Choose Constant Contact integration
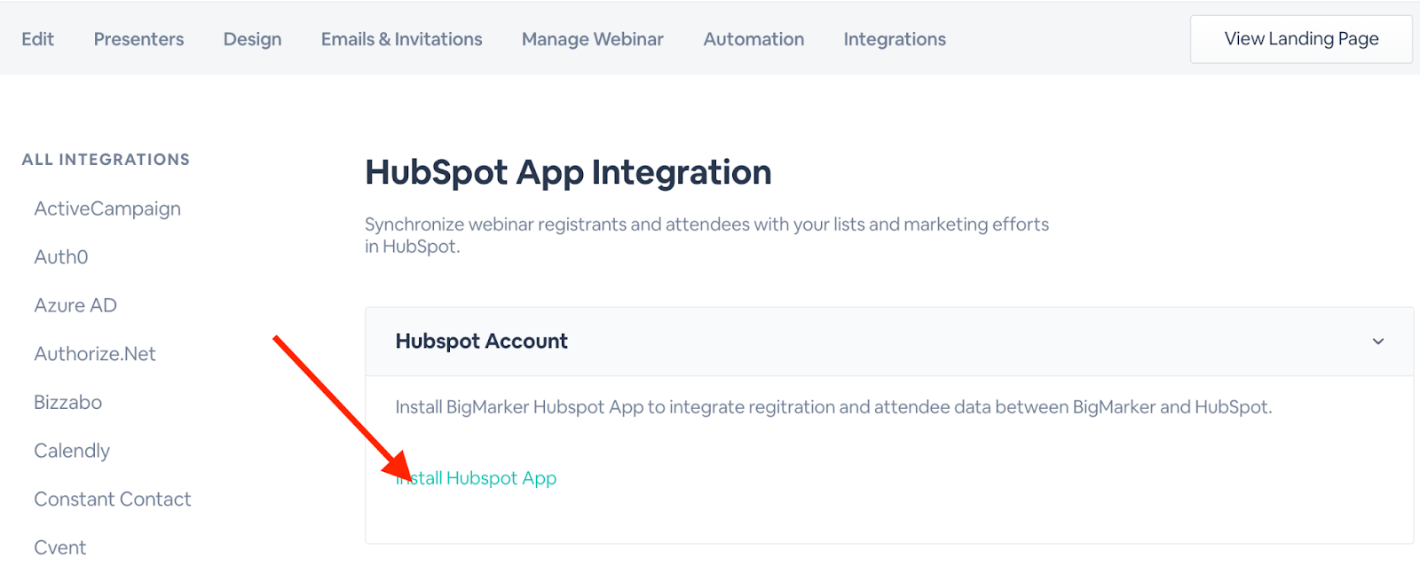This screenshot has width=1420, height=574. coord(113,499)
